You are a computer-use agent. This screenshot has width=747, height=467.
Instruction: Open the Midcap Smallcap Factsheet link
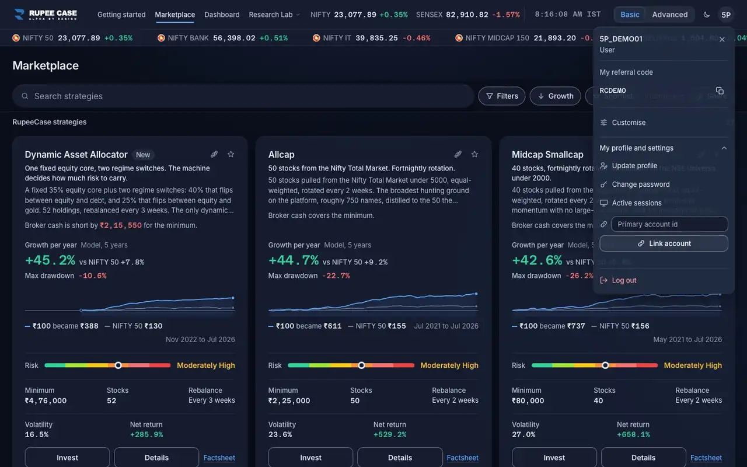[706, 458]
